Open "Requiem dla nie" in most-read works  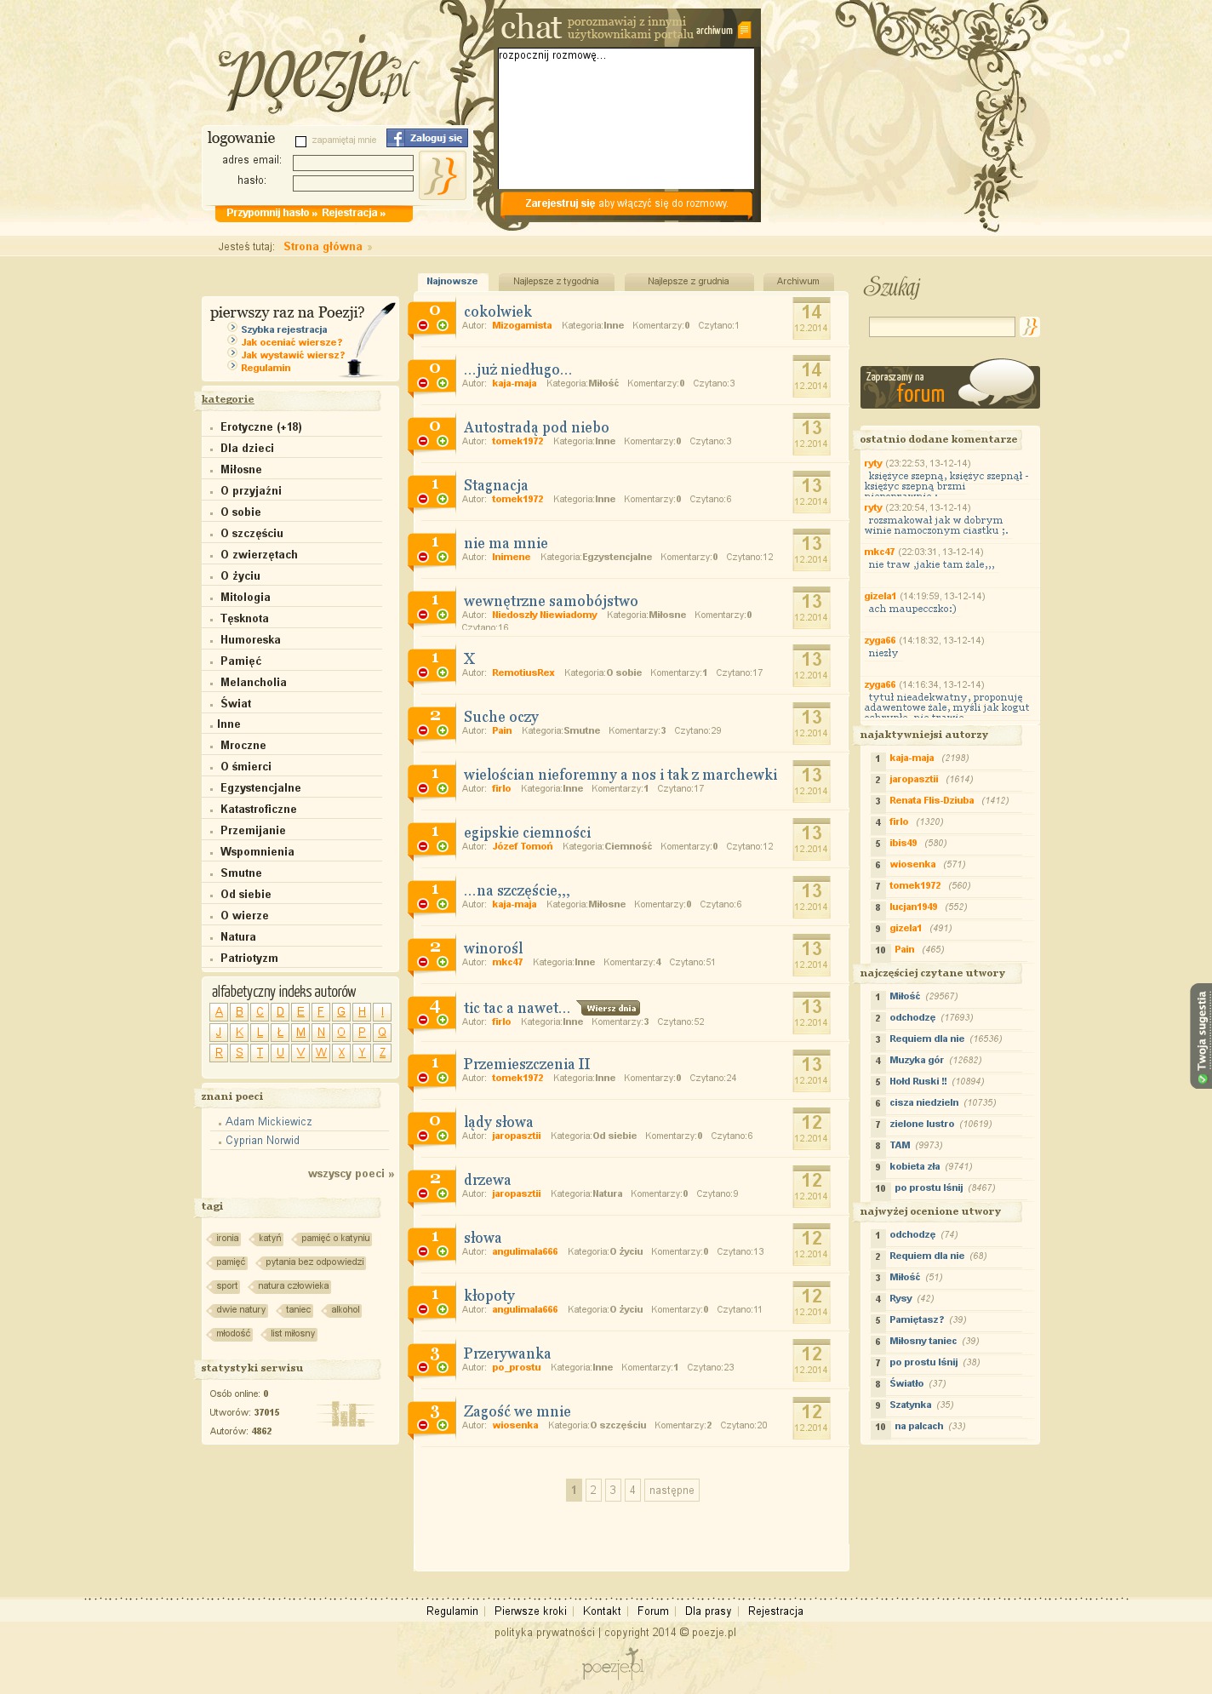click(x=927, y=1039)
